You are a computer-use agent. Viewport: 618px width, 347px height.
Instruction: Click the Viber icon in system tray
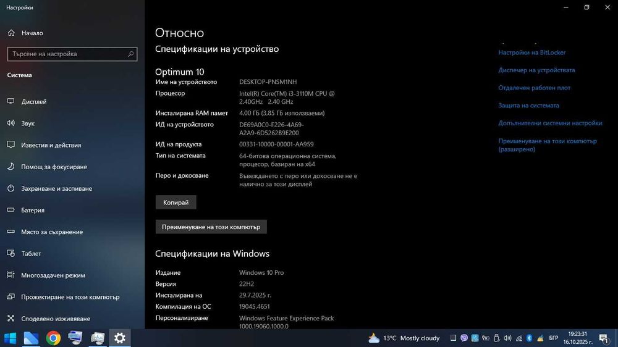click(x=464, y=338)
